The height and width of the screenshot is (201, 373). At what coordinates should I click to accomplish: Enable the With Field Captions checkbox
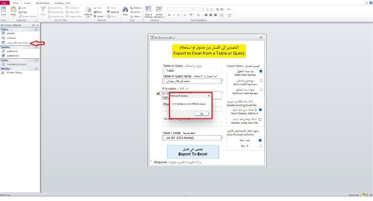[261, 81]
